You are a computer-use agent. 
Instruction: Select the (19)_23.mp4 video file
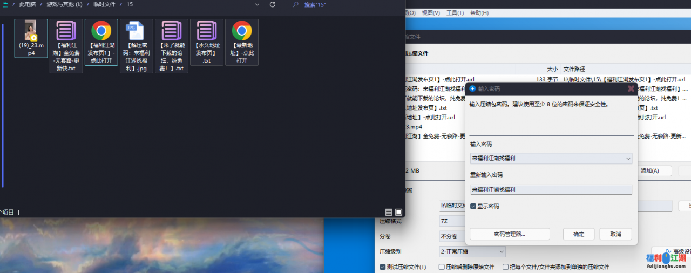click(31, 31)
